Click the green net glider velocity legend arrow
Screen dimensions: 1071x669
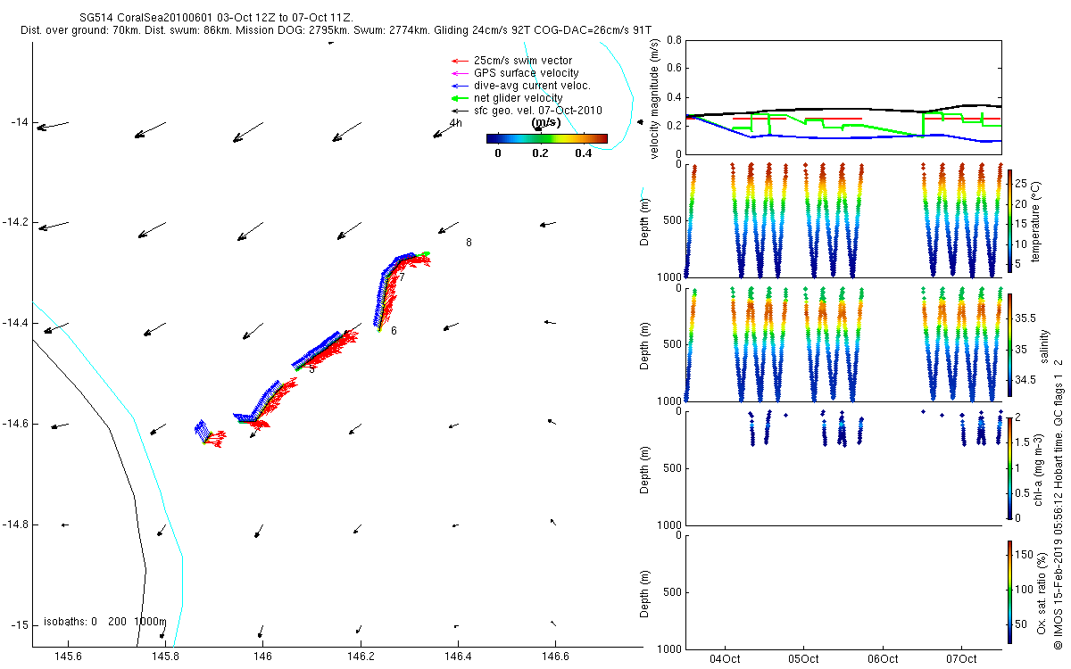click(x=459, y=98)
